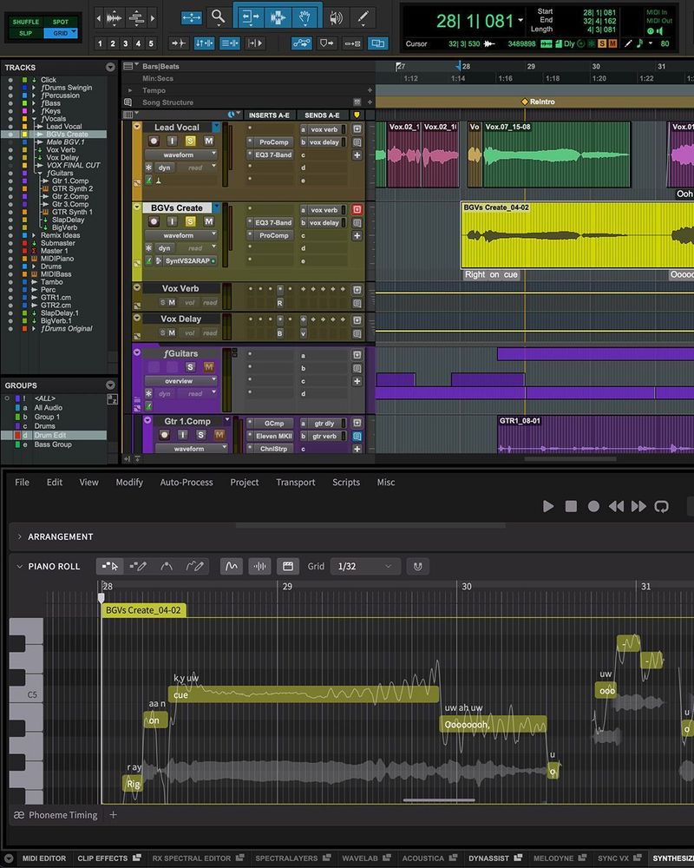694x868 pixels.
Task: Recall memory location 3
Action: point(126,43)
